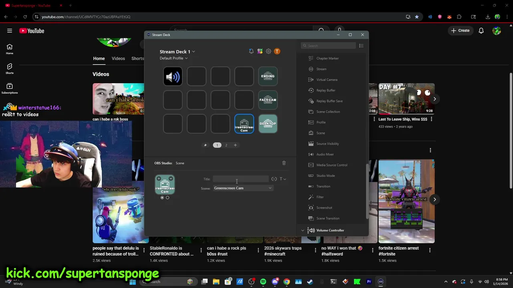Open 'no WAY I won that' video title
The height and width of the screenshot is (288, 513).
point(343,251)
